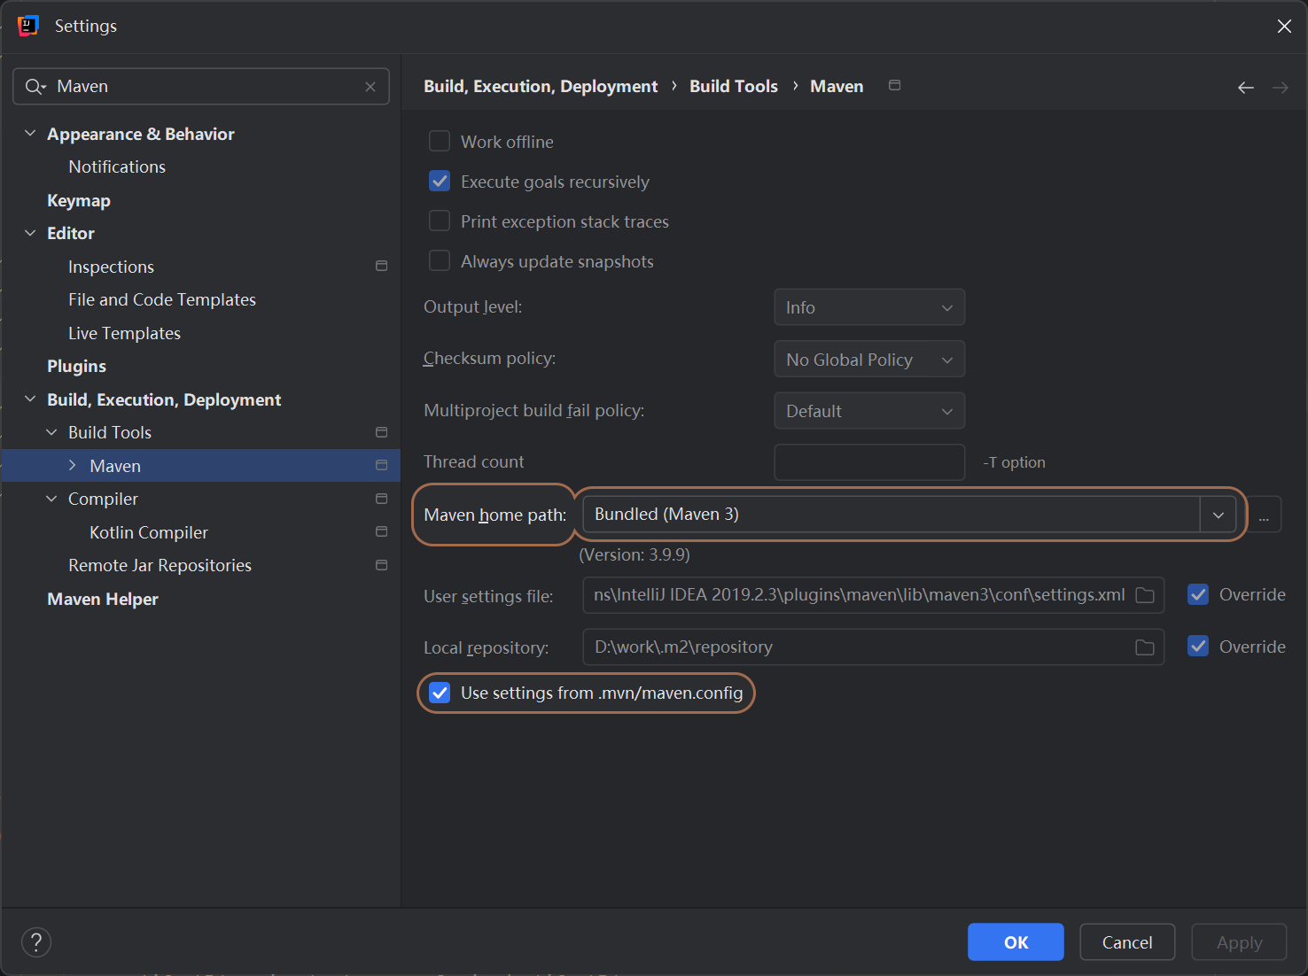
Task: Navigate forward with the right arrow
Action: tap(1281, 87)
